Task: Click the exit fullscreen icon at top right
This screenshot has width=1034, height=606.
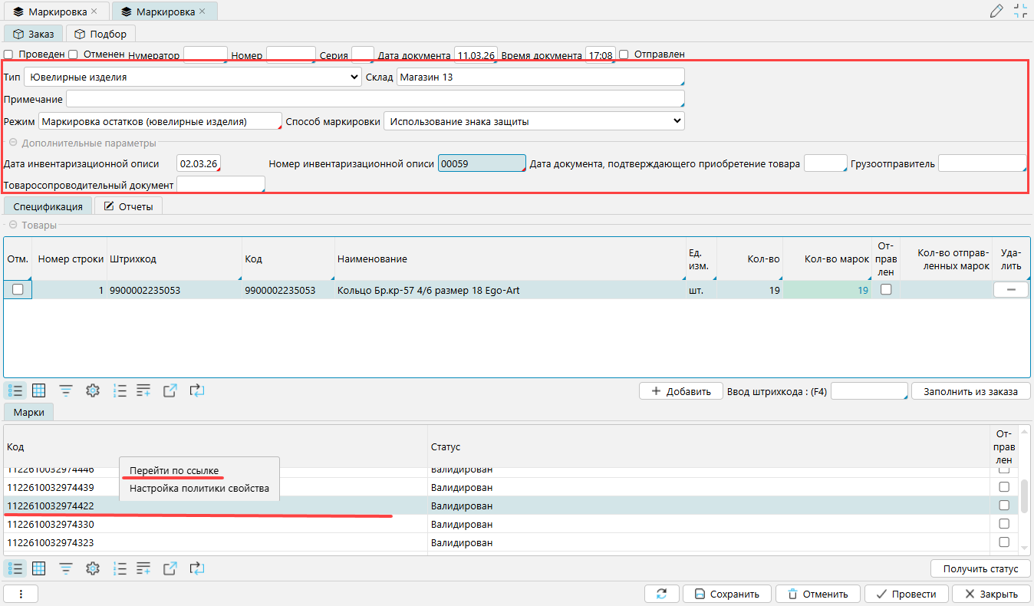Action: pos(1020,11)
